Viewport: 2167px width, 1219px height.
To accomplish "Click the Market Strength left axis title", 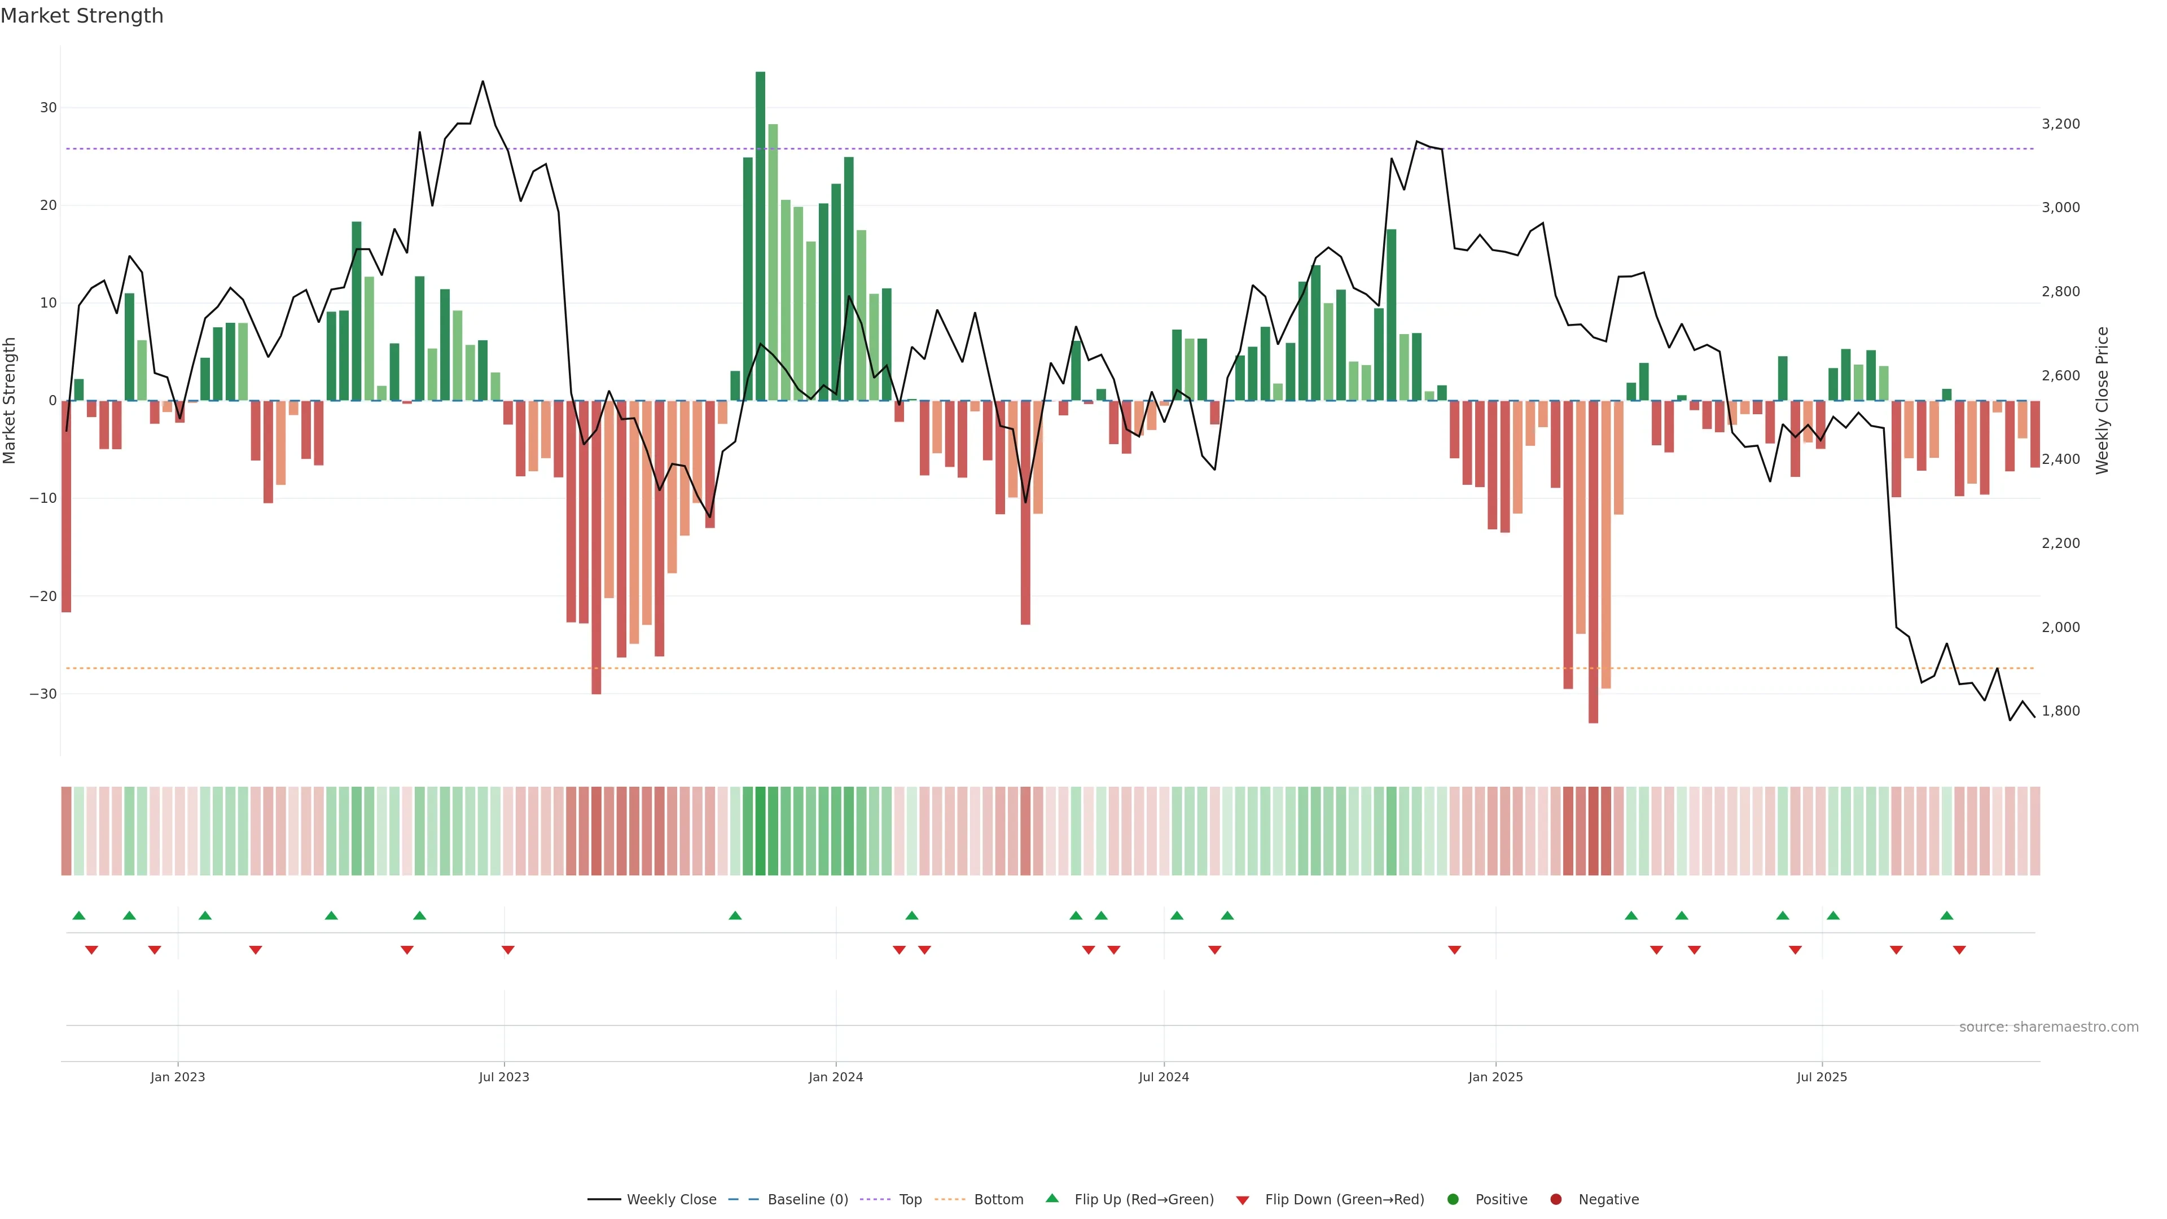I will click(x=10, y=401).
